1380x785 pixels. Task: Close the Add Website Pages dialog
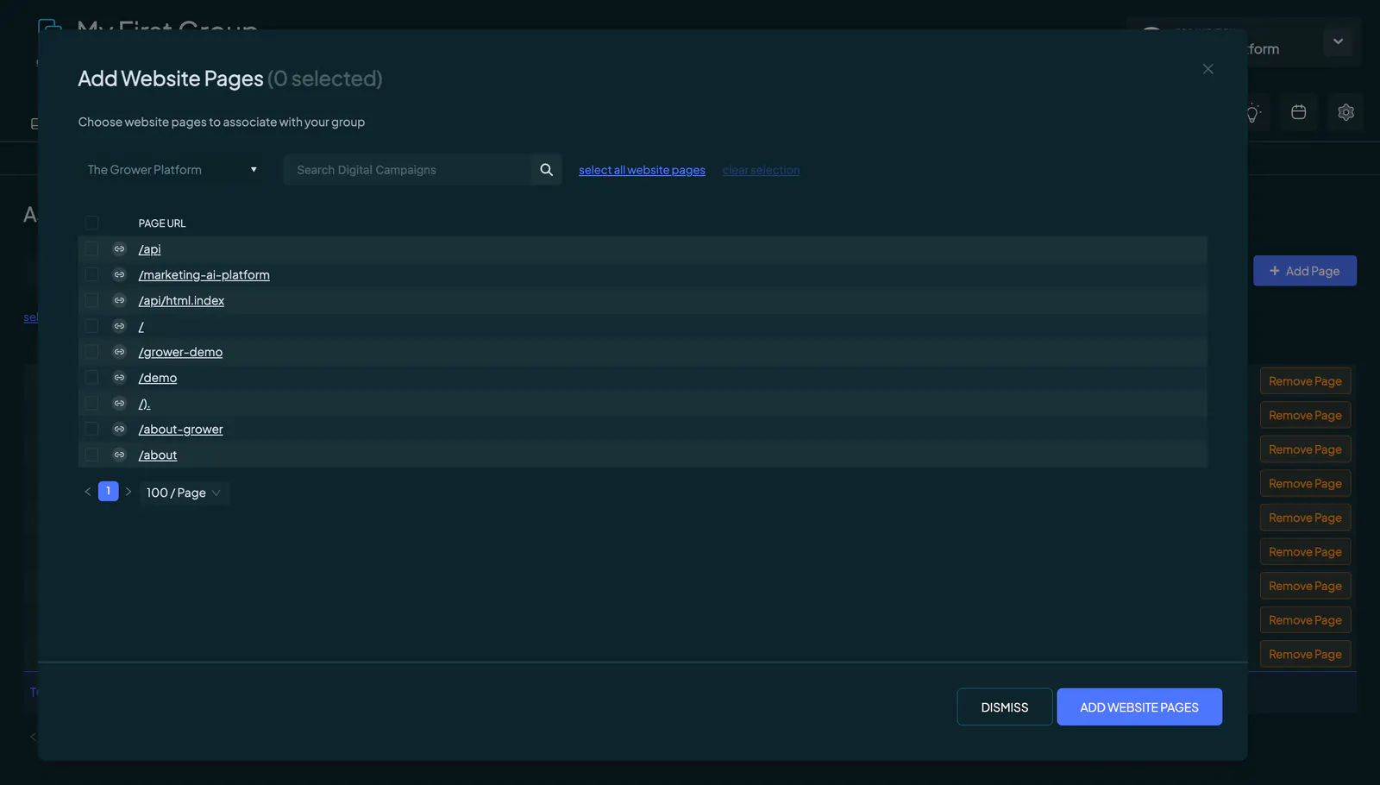pos(1207,69)
